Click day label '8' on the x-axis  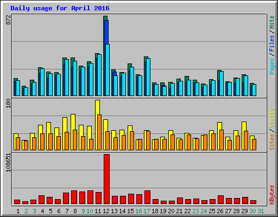[75, 211]
